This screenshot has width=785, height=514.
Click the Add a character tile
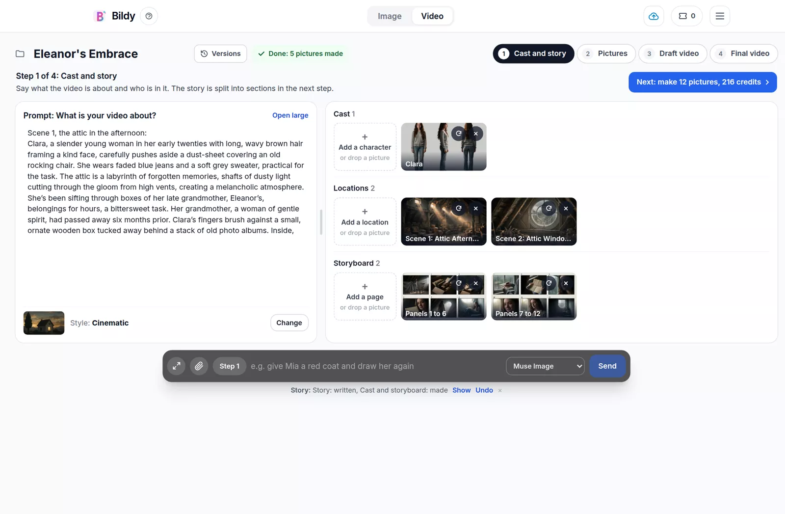365,147
